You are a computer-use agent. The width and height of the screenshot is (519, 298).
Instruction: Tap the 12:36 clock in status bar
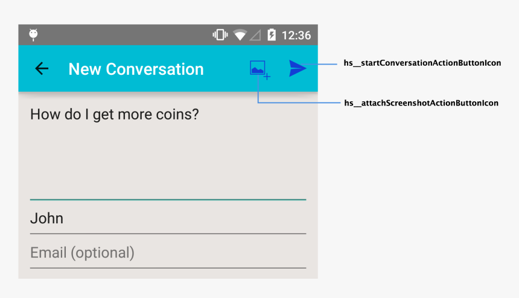point(296,35)
